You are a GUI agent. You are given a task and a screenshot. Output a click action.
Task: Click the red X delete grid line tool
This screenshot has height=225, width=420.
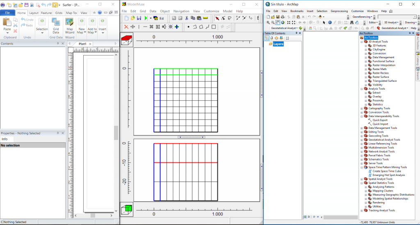(x=126, y=27)
